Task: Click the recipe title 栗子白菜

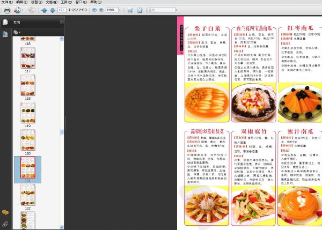Action: click(x=207, y=28)
